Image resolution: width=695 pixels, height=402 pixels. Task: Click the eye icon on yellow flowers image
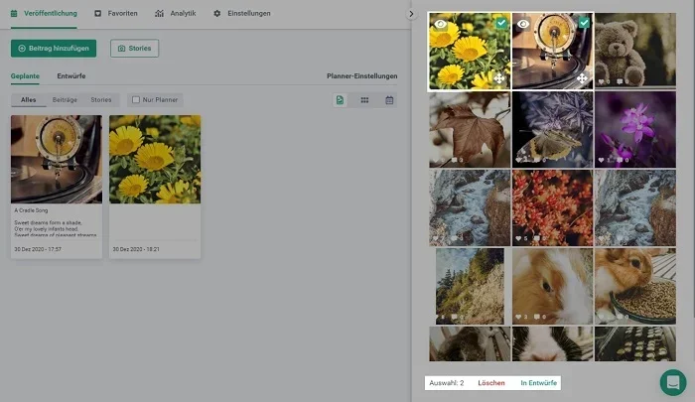440,23
